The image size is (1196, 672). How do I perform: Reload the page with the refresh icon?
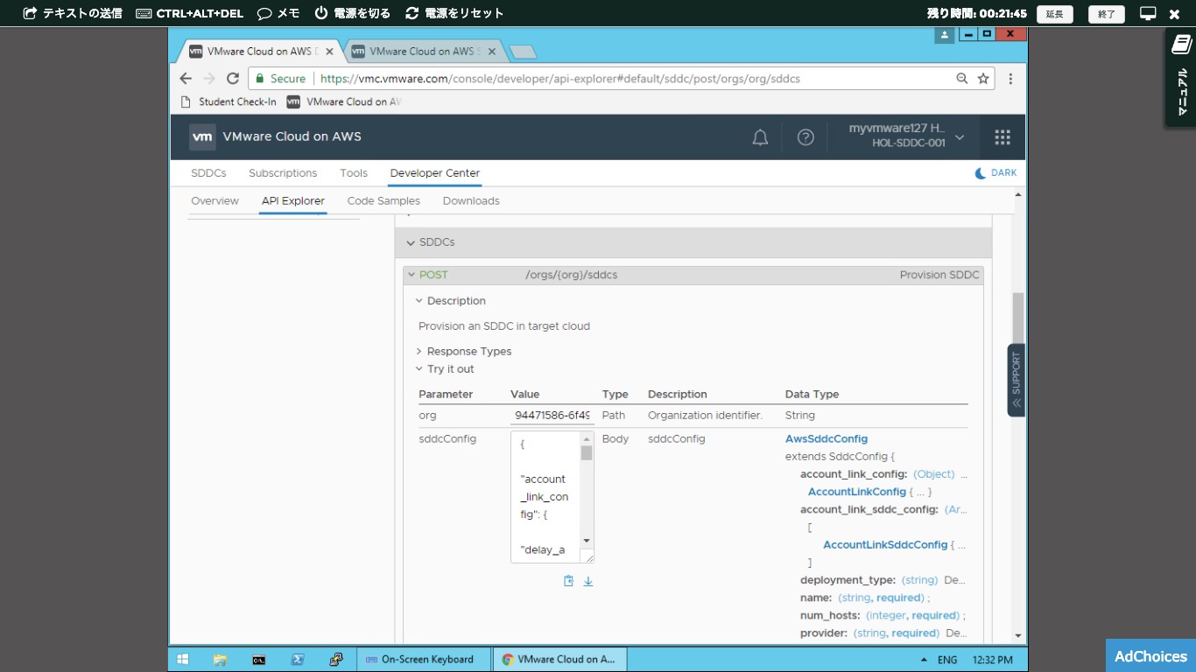coord(233,79)
